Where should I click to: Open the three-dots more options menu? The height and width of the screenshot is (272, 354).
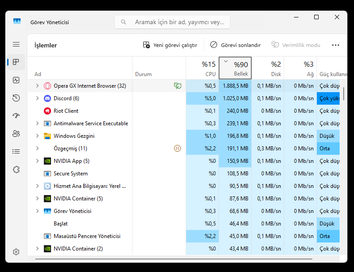click(x=336, y=45)
